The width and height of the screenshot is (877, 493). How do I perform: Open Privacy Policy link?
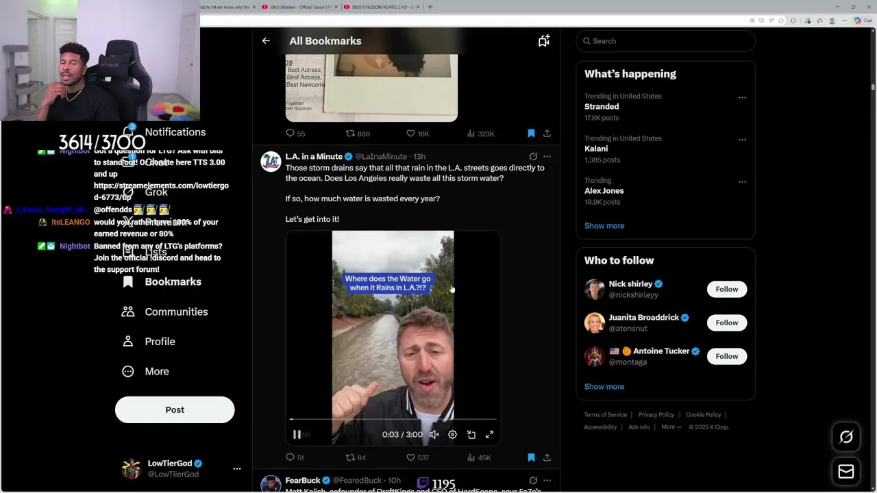point(656,415)
